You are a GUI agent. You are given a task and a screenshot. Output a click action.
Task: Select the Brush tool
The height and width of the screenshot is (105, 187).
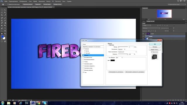tap(5, 18)
